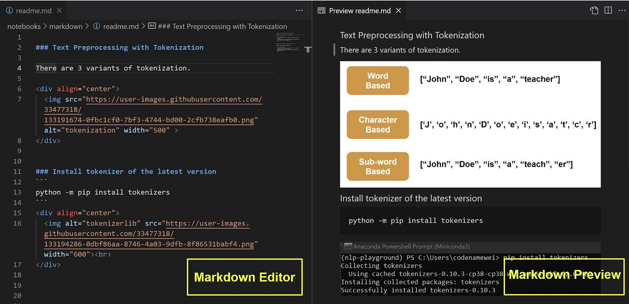Click the tokenization diagram image in preview
The image size is (629, 304).
point(470,124)
